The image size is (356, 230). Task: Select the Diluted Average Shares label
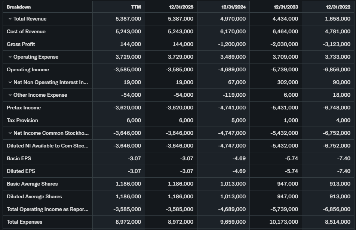pos(34,196)
